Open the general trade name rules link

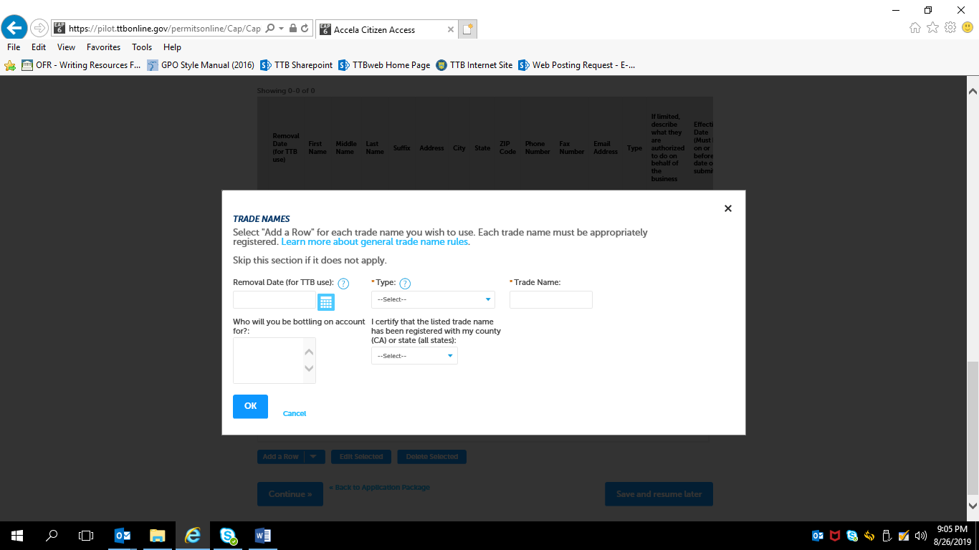375,242
